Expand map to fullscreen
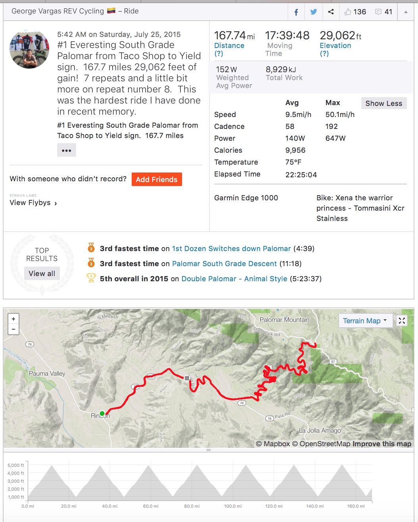Image resolution: width=418 pixels, height=522 pixels. (x=402, y=320)
